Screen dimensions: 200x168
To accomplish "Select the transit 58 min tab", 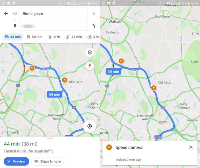I will [34, 37].
